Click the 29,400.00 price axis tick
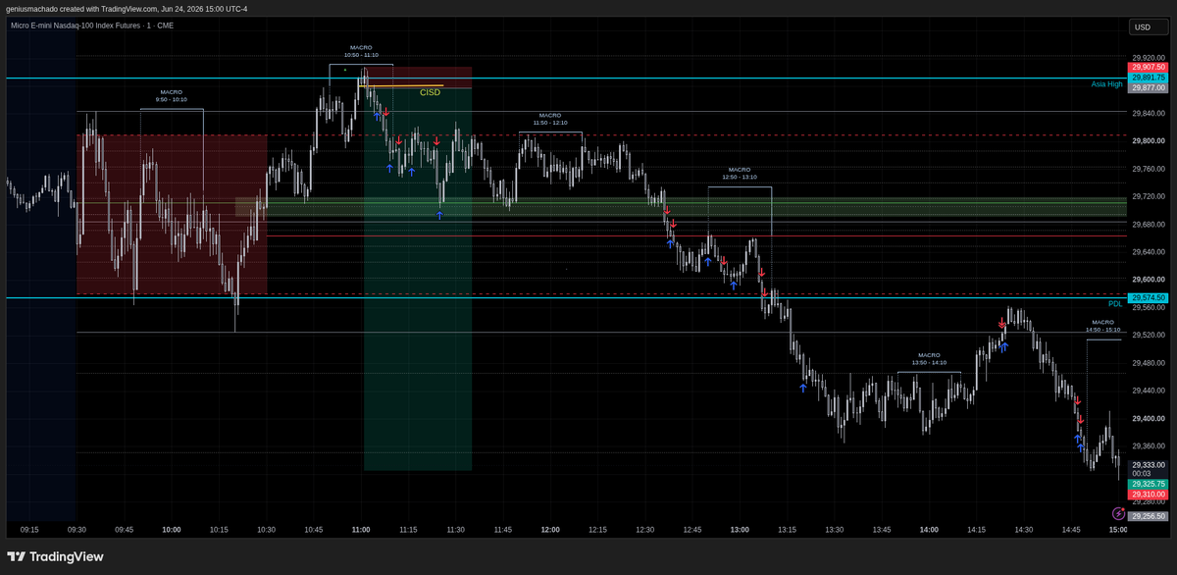 (x=1149, y=419)
